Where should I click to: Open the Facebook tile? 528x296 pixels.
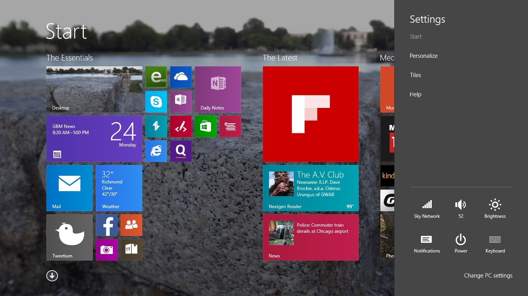coord(107,225)
